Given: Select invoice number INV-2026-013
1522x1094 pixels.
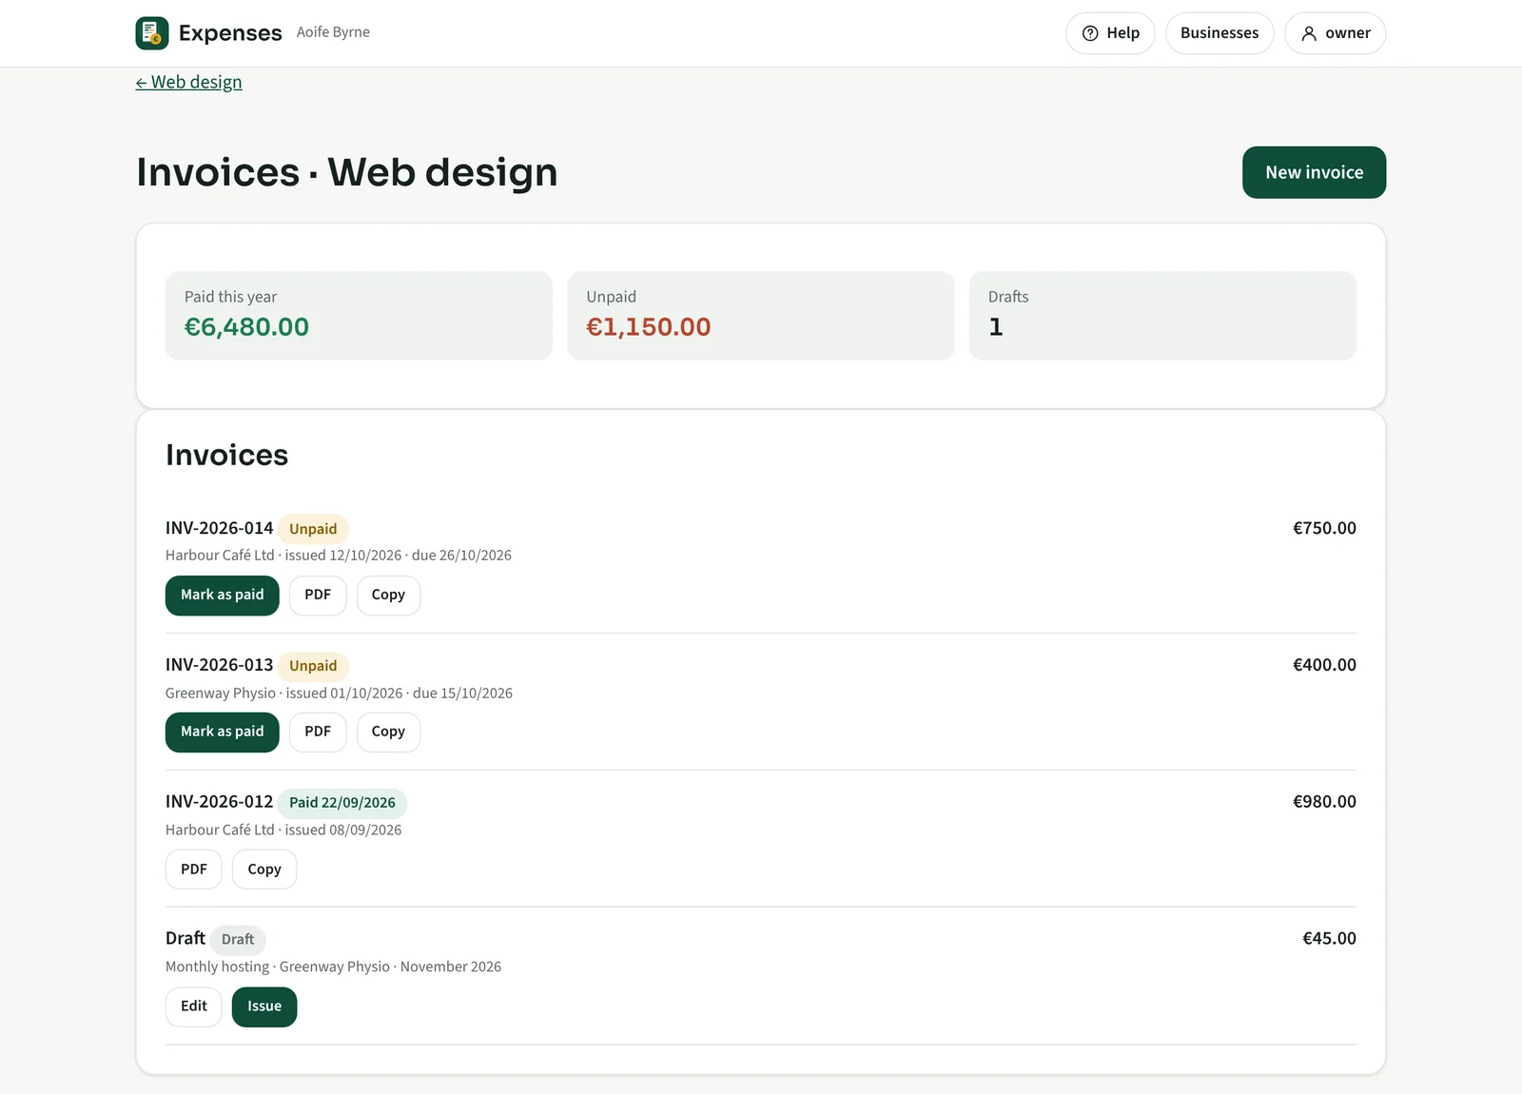Looking at the screenshot, I should [219, 665].
